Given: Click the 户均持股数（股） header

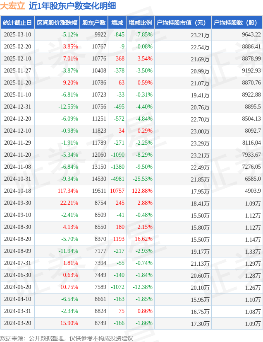Looking at the screenshot, I should coord(237,23).
